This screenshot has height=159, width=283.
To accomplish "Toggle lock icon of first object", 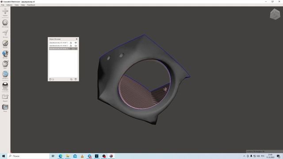I will click(x=71, y=43).
